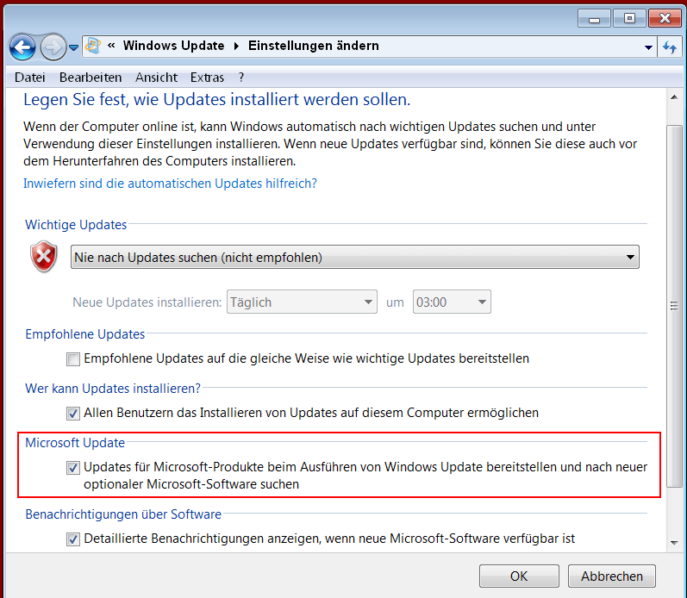Screen dimensions: 687x598
Task: Click the Einstellungen ändern breadcrumb
Action: [313, 46]
